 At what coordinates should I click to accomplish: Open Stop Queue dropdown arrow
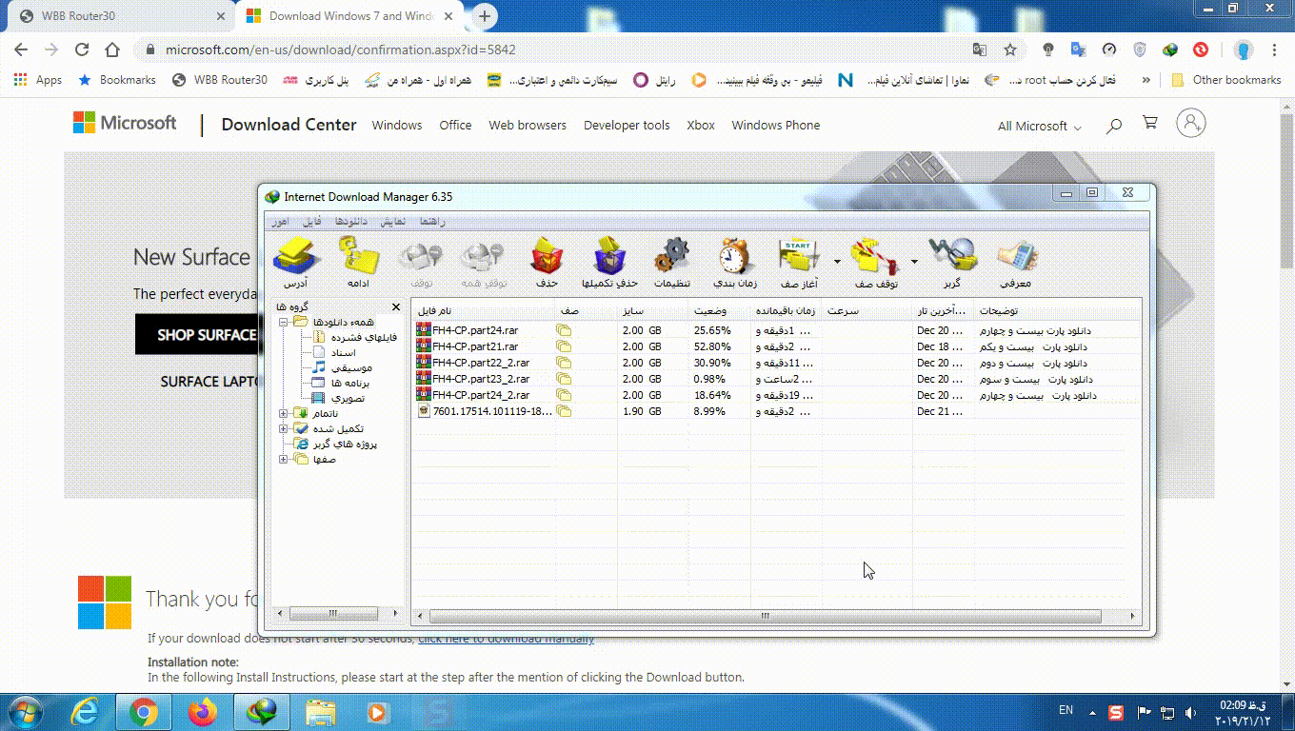click(914, 261)
